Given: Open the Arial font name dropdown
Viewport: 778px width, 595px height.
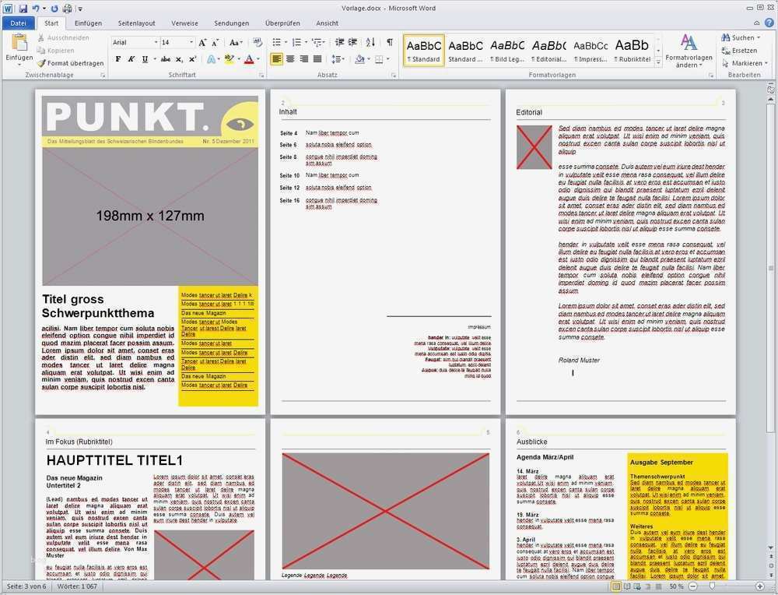Looking at the screenshot, I should coord(156,43).
